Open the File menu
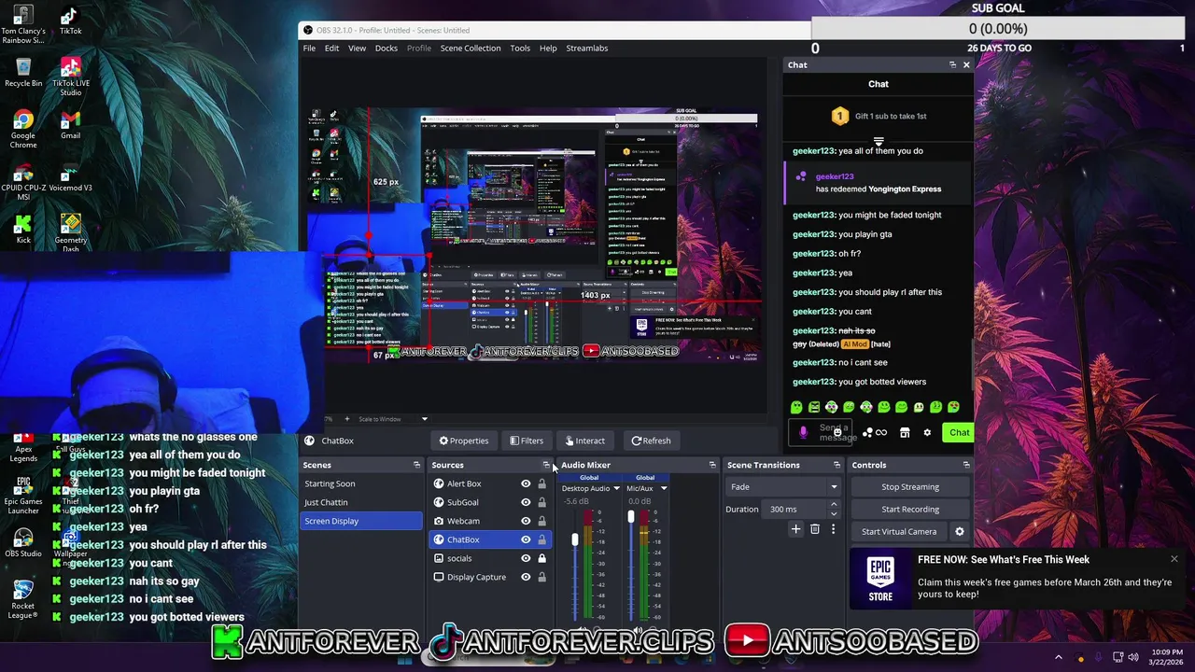Screen dimensions: 1195x672 pos(309,48)
